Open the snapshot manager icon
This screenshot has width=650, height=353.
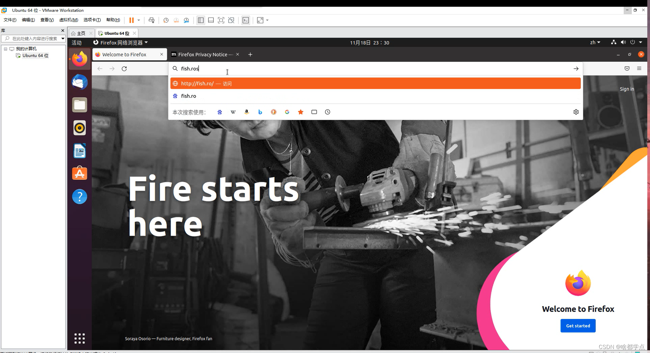(x=186, y=20)
